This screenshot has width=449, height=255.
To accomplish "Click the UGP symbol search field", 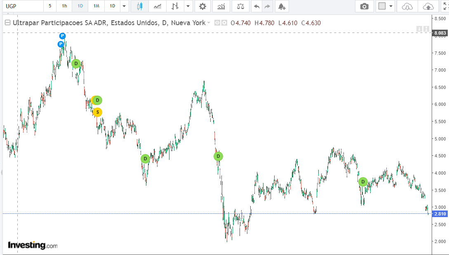I will point(23,6).
